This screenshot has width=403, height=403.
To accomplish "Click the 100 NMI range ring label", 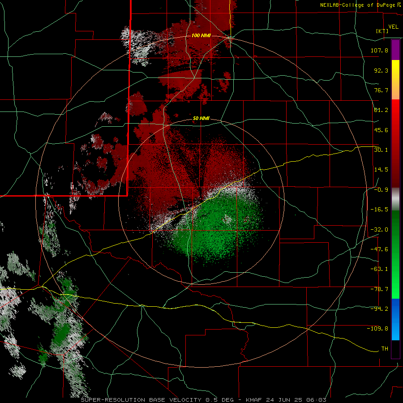I will click(201, 35).
